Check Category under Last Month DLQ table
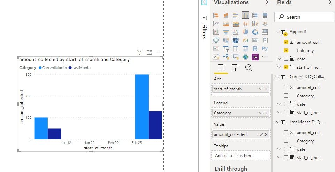 click(286, 141)
